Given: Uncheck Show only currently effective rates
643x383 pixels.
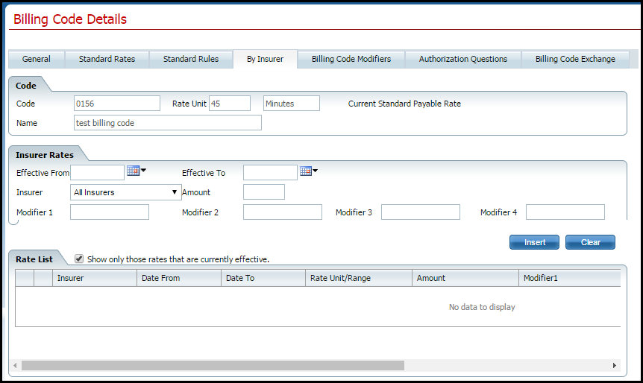Looking at the screenshot, I should pyautogui.click(x=79, y=259).
